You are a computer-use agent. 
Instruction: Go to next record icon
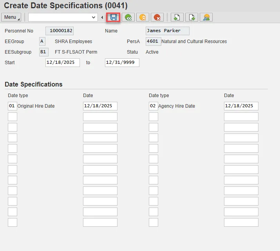[191, 17]
